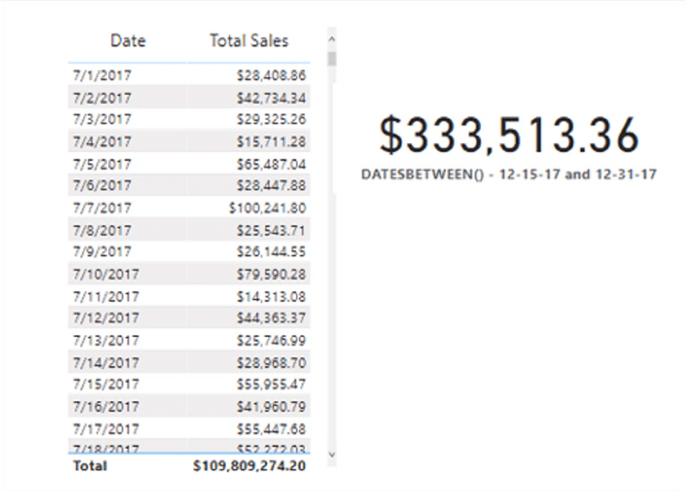Select the $14,313.08 sales value
The height and width of the screenshot is (492, 686).
pos(270,296)
